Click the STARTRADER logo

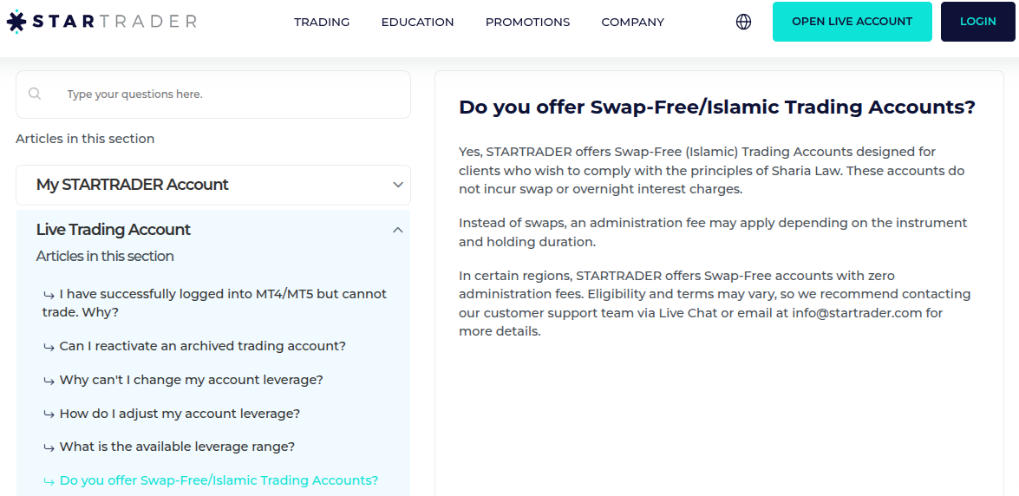point(101,22)
